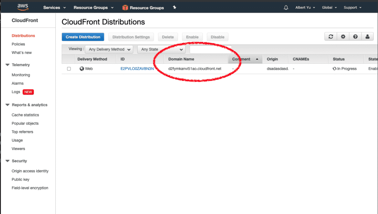The height and width of the screenshot is (214, 378).
Task: Click the domain d2fymkanvi51ao.cloudfront.net cell
Action: tap(195, 69)
